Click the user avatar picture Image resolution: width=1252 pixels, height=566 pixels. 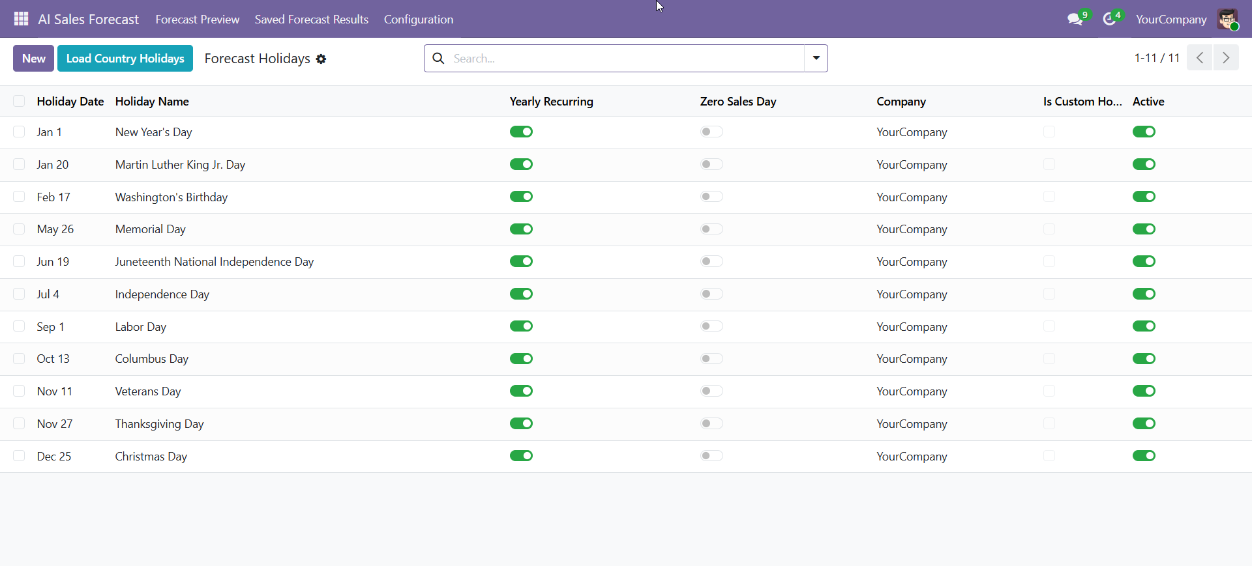1227,20
